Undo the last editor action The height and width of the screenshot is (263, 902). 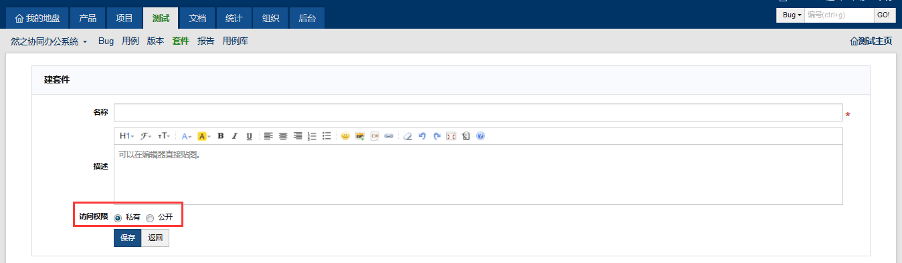[422, 136]
